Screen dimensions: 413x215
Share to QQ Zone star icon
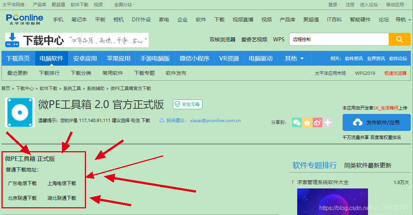(x=307, y=122)
